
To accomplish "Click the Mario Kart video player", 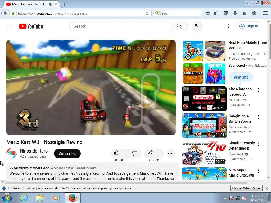I will point(91,87).
